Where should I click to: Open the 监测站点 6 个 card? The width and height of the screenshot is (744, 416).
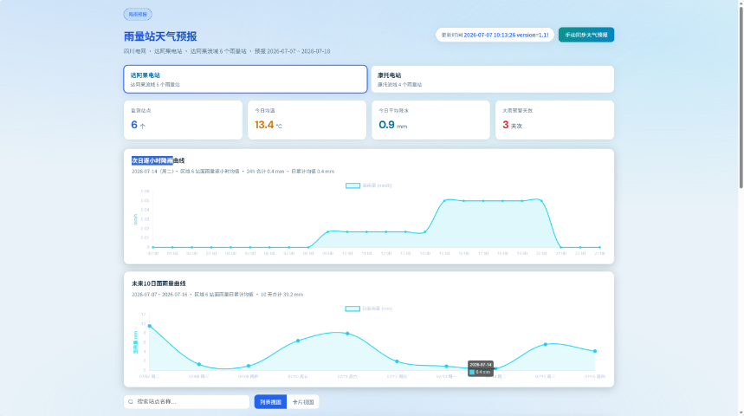pyautogui.click(x=183, y=120)
